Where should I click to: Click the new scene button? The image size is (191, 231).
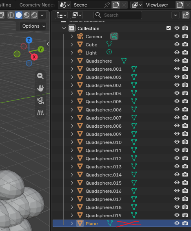pos(116,5)
